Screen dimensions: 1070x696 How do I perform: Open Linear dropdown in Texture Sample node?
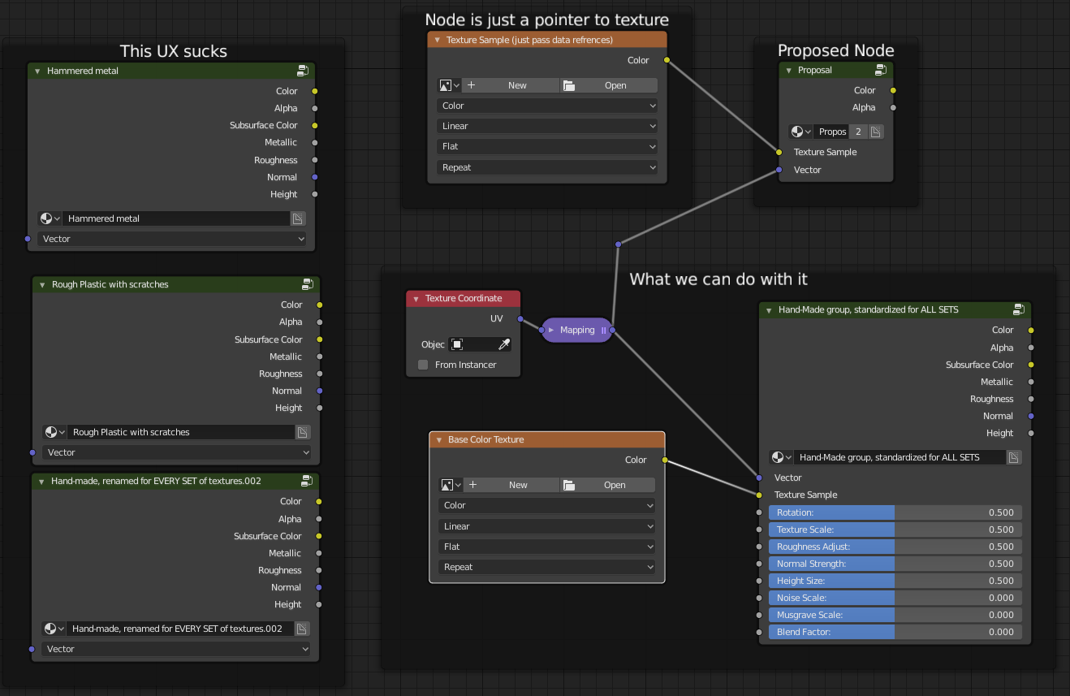[547, 126]
